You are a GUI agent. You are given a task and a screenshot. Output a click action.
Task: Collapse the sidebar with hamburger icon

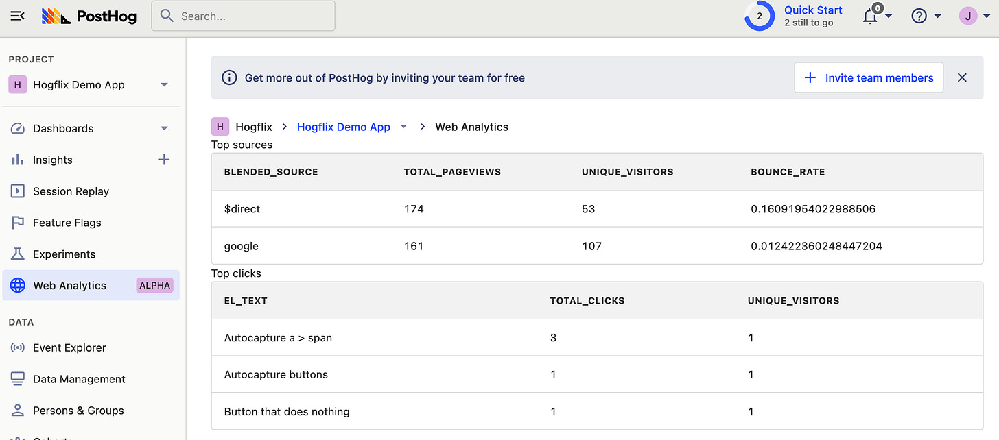[18, 16]
